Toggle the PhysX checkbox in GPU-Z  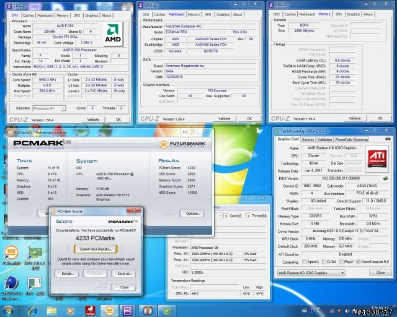(341, 262)
